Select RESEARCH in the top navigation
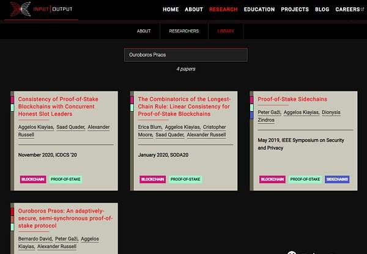 (223, 9)
